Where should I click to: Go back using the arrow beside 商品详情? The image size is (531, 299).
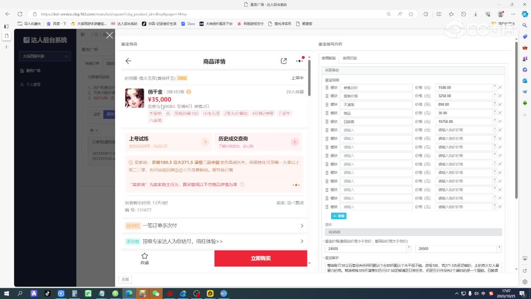(x=128, y=61)
